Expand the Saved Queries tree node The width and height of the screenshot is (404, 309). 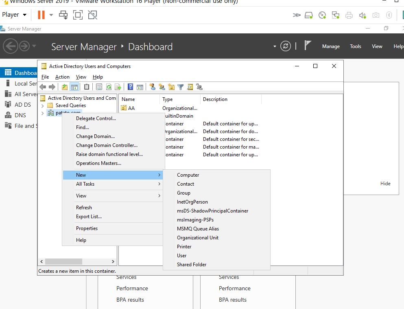click(x=42, y=106)
